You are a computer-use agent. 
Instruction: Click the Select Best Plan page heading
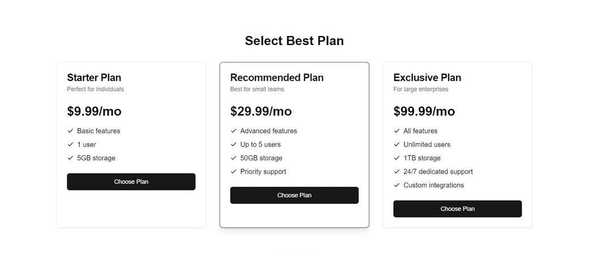(294, 41)
